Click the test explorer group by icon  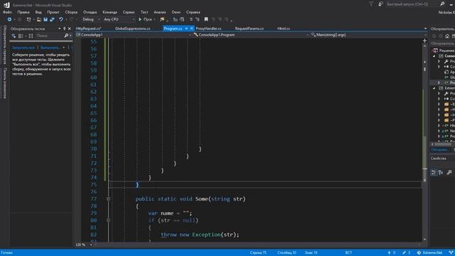21,36
